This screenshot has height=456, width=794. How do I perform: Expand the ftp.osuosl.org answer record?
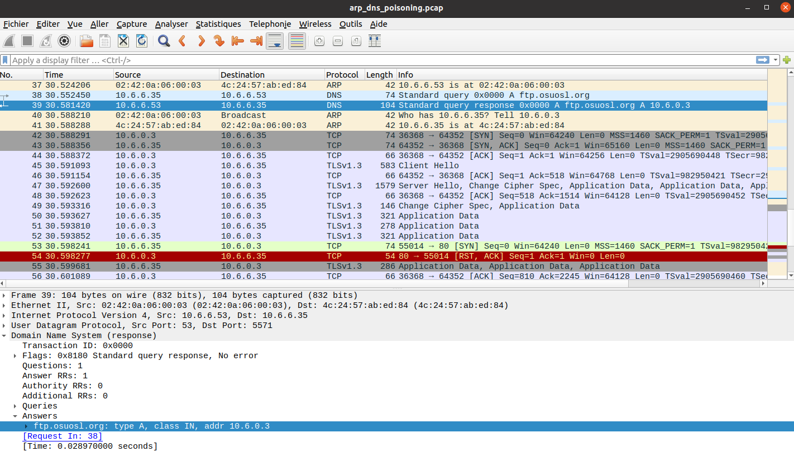26,426
